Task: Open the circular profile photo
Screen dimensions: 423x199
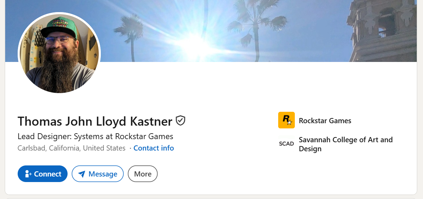Action: [59, 53]
